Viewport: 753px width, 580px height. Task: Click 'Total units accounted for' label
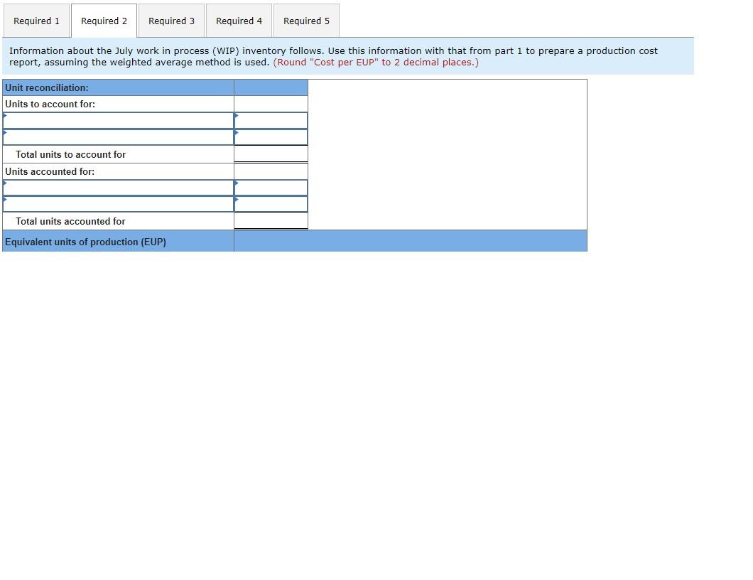70,221
